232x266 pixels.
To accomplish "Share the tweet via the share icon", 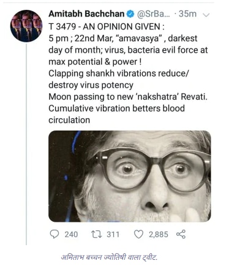I will point(181,234).
